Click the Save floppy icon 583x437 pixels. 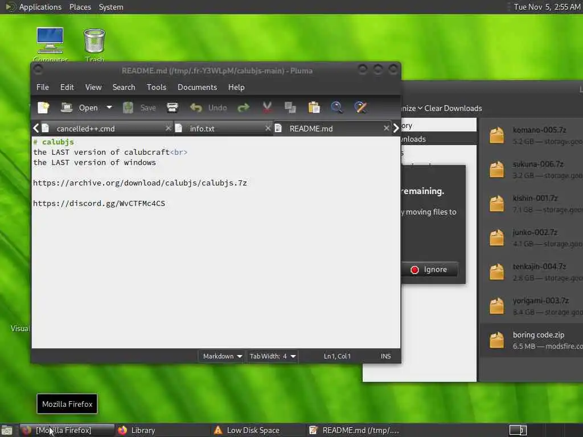[x=128, y=108]
